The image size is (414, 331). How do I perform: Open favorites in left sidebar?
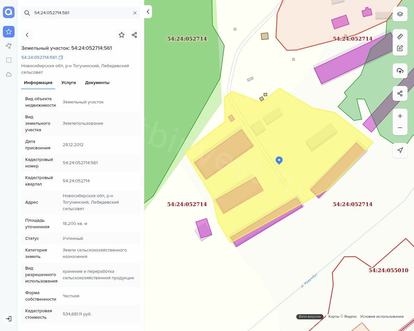tap(9, 32)
